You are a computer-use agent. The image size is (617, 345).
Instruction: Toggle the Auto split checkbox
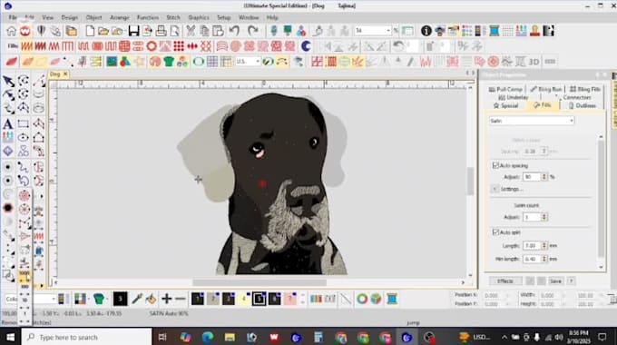495,232
